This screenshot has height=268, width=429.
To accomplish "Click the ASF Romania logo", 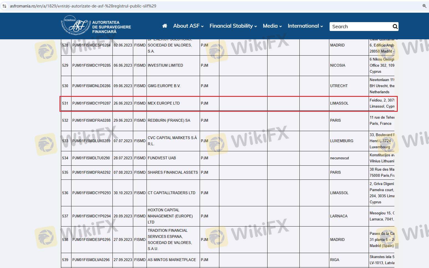I will coord(96,26).
